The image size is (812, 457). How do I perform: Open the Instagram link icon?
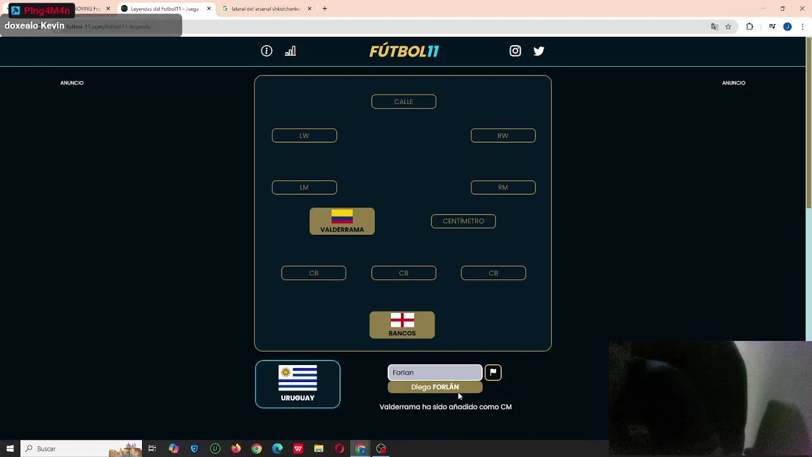pos(515,51)
